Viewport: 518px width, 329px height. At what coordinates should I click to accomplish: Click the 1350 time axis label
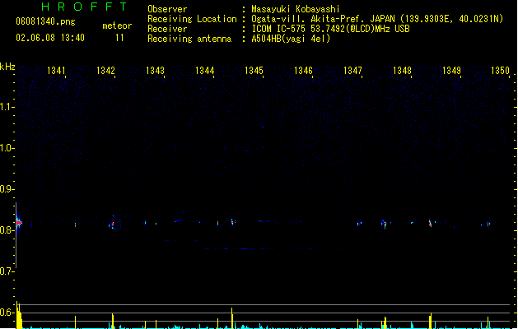click(500, 71)
